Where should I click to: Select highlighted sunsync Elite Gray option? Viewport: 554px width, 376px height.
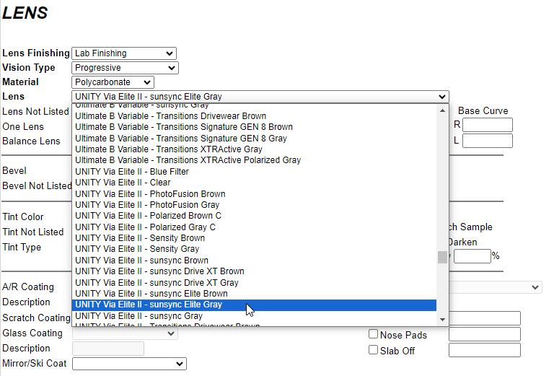149,305
